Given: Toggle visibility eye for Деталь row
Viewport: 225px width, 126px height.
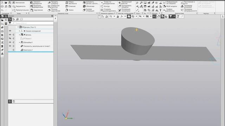Looking at the screenshot, I should [10, 35].
